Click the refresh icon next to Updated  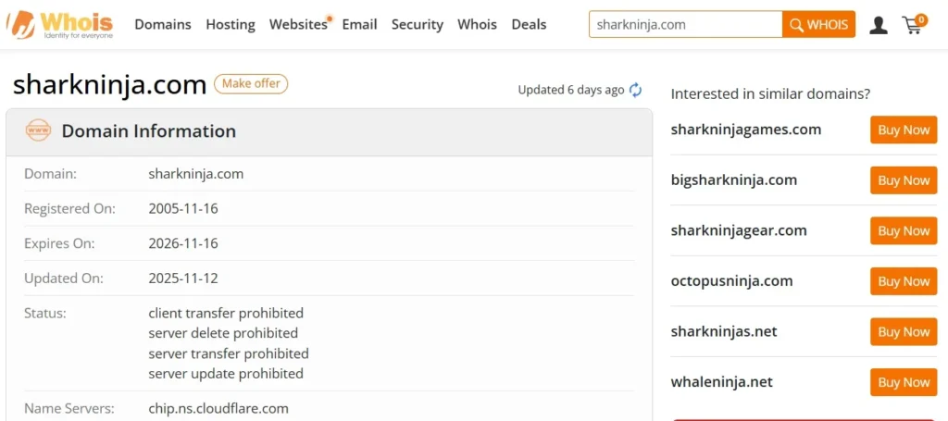(635, 90)
